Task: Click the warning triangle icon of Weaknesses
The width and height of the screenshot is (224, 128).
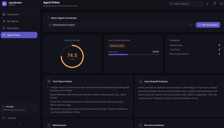Action: pyautogui.click(x=49, y=125)
